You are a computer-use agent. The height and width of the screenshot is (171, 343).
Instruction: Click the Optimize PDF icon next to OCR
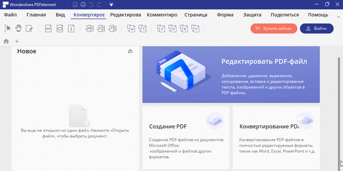point(60,28)
